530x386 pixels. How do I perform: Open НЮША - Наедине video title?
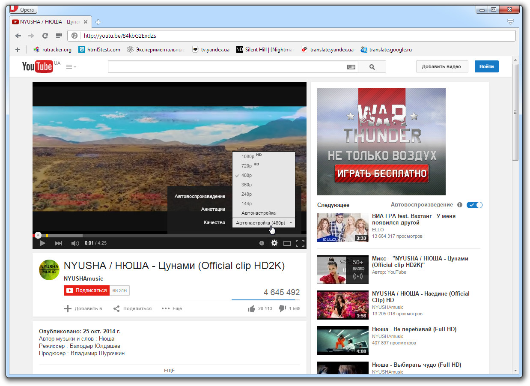coord(421,296)
